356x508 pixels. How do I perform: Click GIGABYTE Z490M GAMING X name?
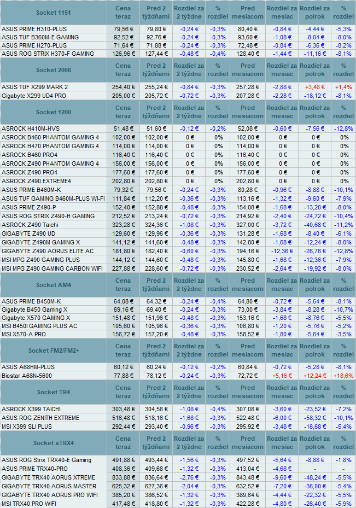coord(41,242)
